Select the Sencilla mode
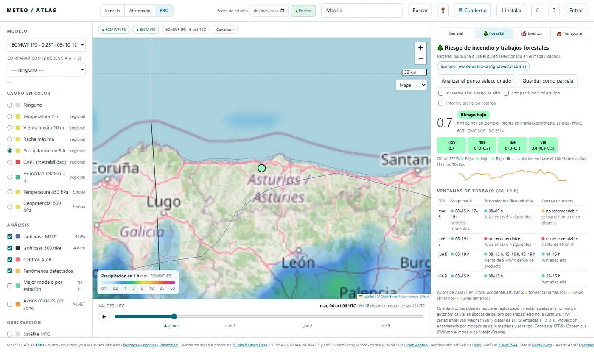This screenshot has height=352, width=594. 112,11
